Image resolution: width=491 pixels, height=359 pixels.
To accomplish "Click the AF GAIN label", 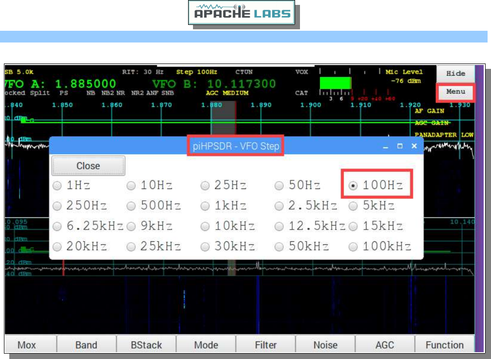I will pos(429,111).
